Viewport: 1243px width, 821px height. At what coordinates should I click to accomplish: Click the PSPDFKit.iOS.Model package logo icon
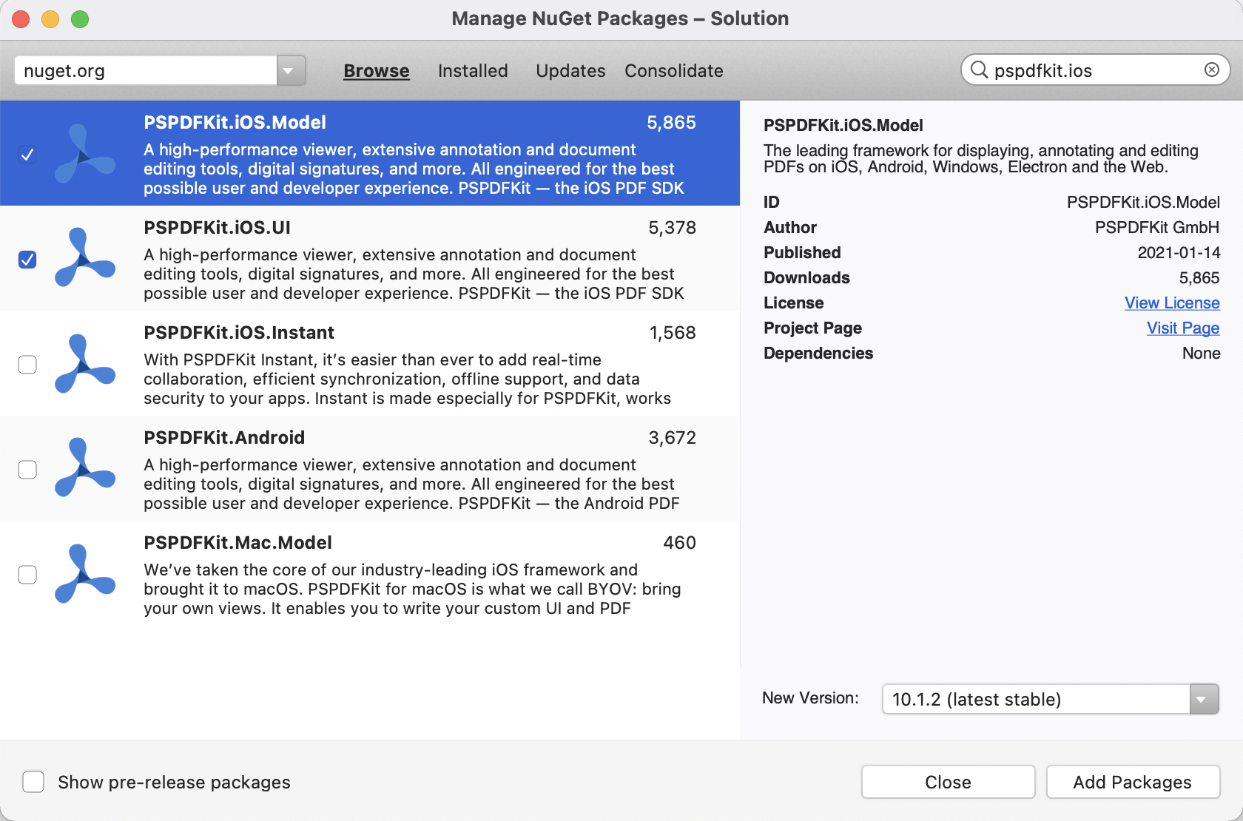click(x=85, y=154)
